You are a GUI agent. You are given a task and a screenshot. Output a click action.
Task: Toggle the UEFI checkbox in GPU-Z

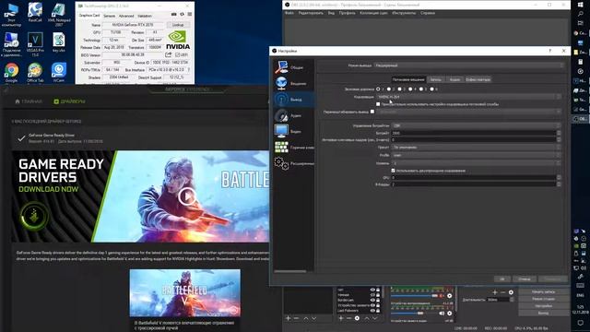coord(178,55)
